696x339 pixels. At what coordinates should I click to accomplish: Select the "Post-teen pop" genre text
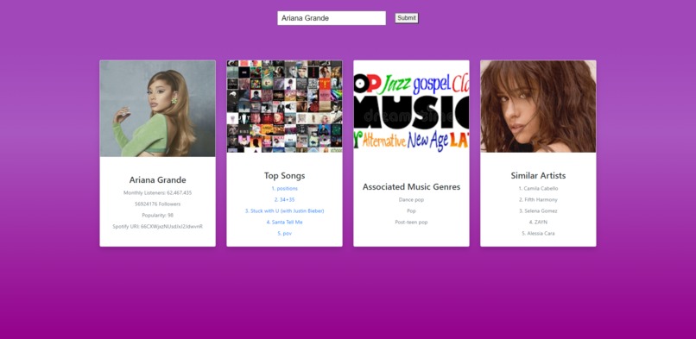coord(412,222)
